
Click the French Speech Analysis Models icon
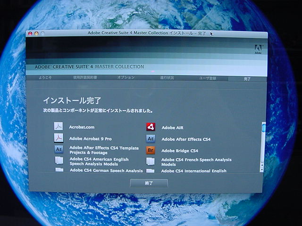click(150, 161)
